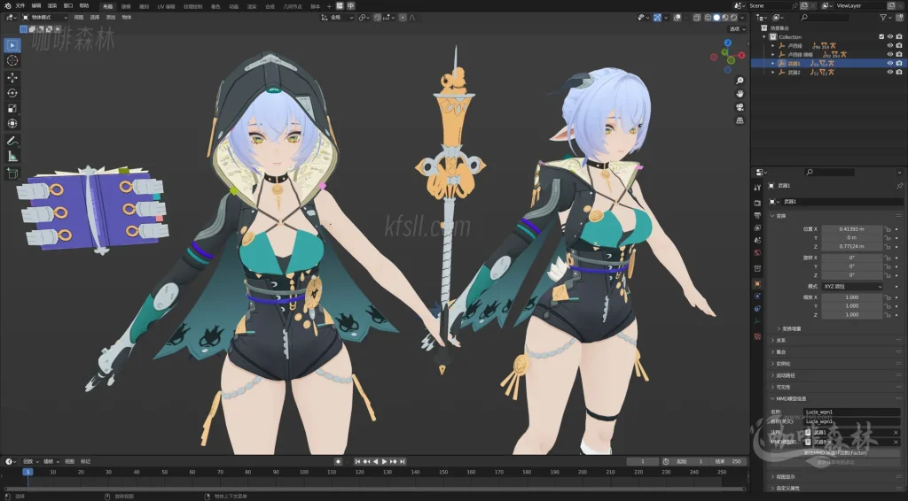Select the Box Select tool

tap(12, 45)
